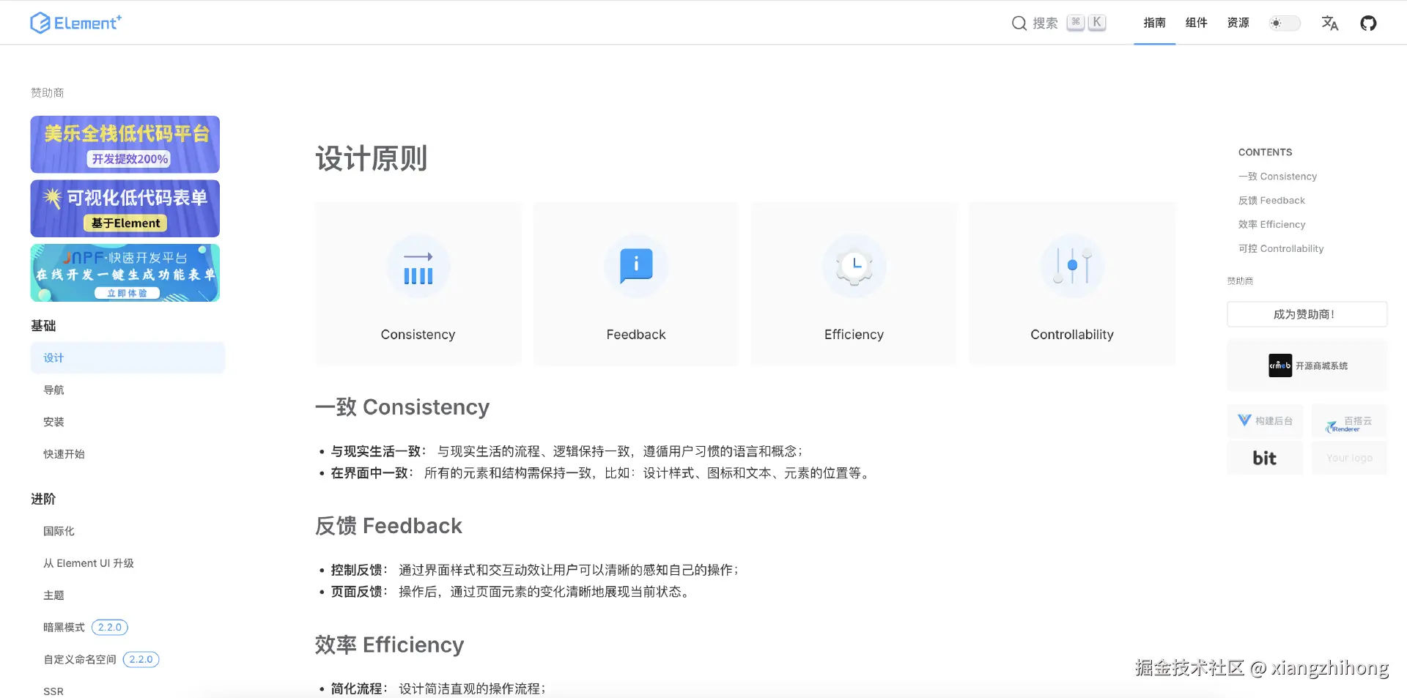Click the 一致 Consistency section heading
This screenshot has width=1407, height=698.
(x=402, y=407)
